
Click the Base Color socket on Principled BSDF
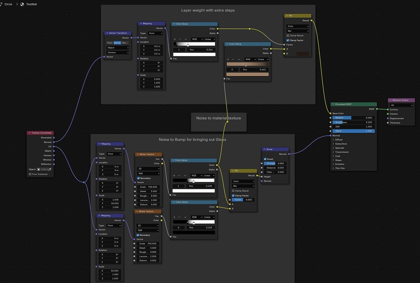tap(330, 113)
